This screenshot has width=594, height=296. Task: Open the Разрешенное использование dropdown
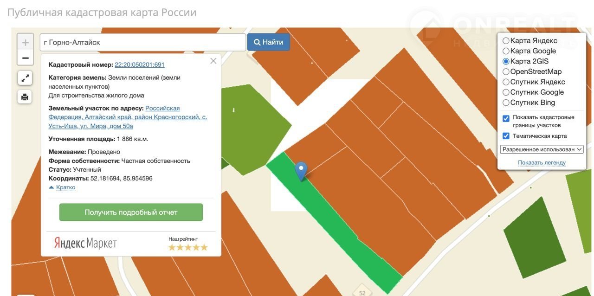tap(542, 149)
